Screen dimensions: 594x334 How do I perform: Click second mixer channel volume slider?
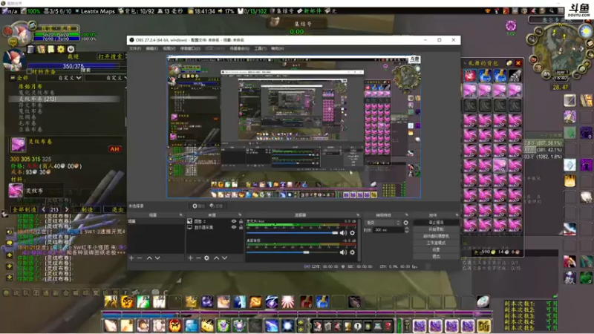click(292, 252)
